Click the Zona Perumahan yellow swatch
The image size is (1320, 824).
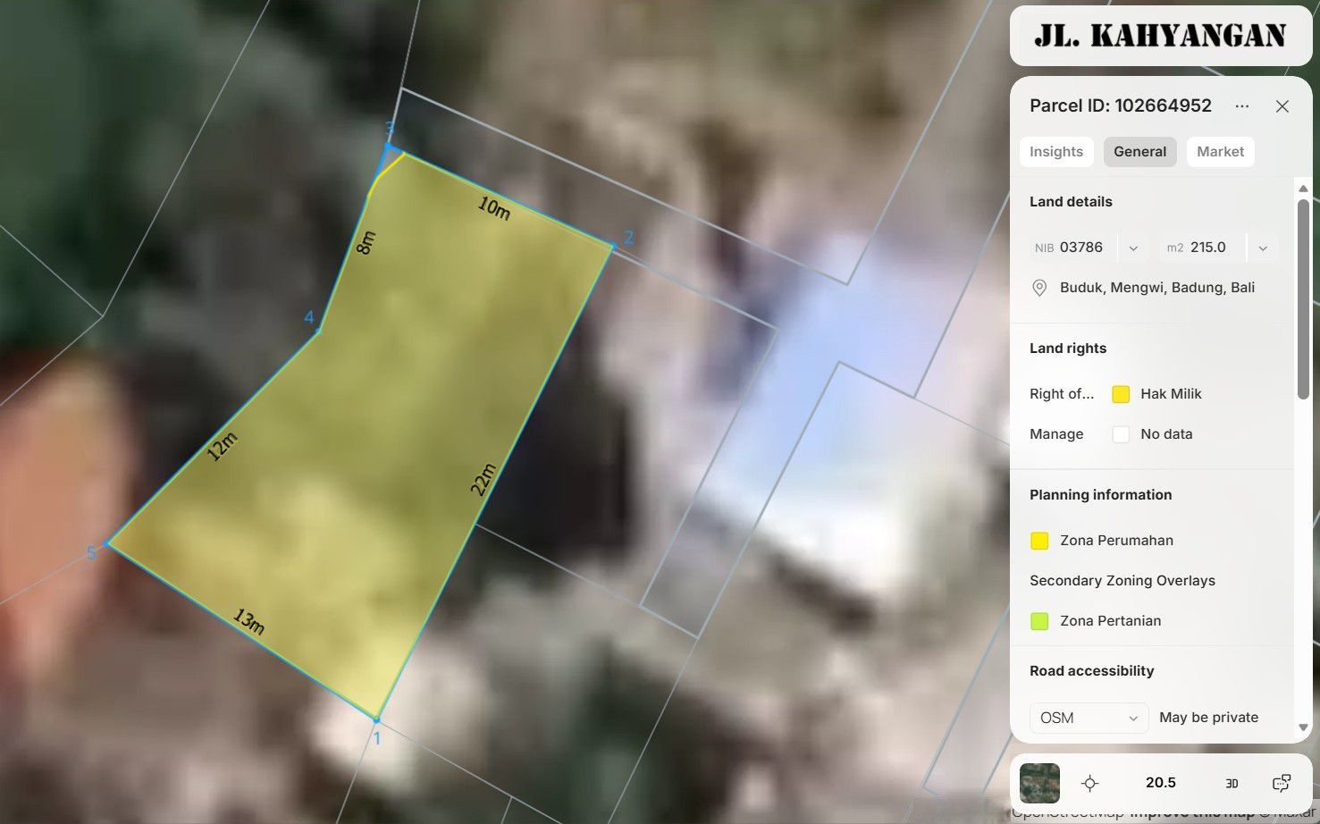point(1039,541)
